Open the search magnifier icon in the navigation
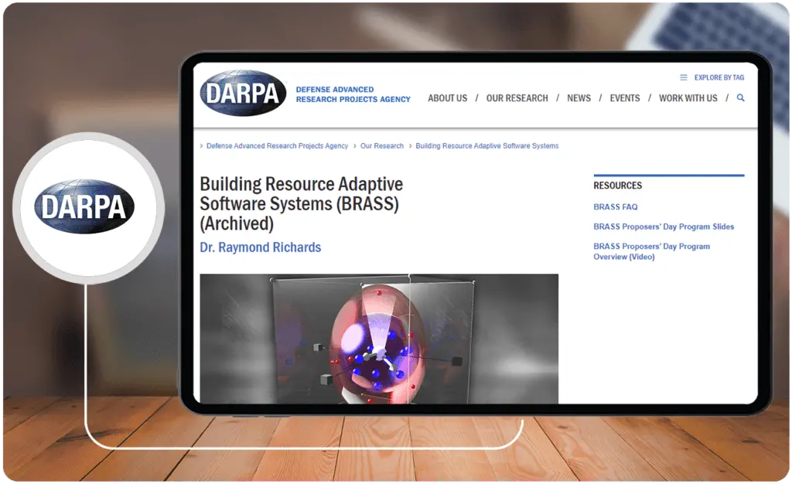This screenshot has height=484, width=792. click(740, 98)
